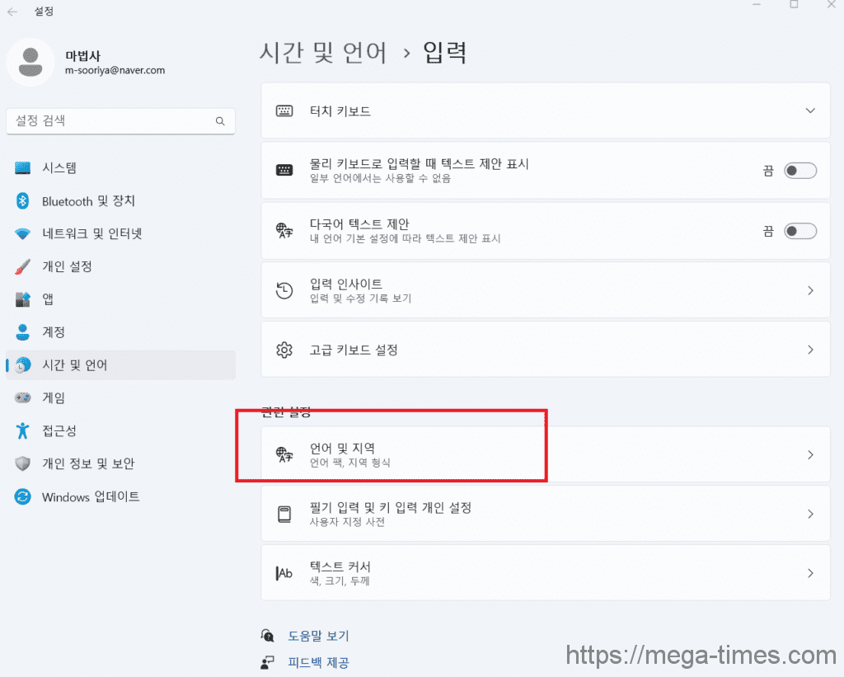Go to 개인 정보 및 보안 category

pyautogui.click(x=87, y=463)
